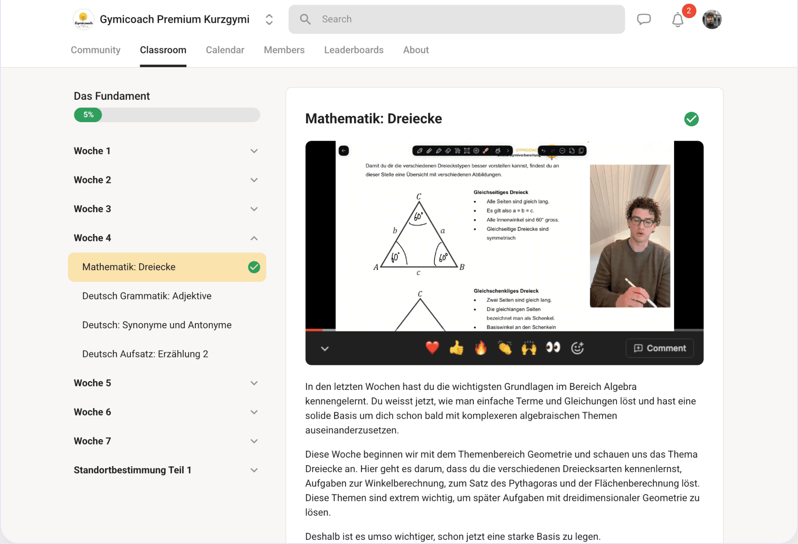Select the Classroom tab
This screenshot has width=798, height=544.
163,50
